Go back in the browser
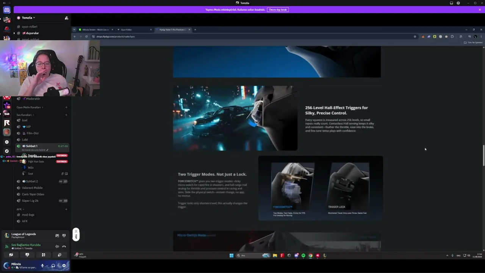The image size is (485, 273). (75, 36)
